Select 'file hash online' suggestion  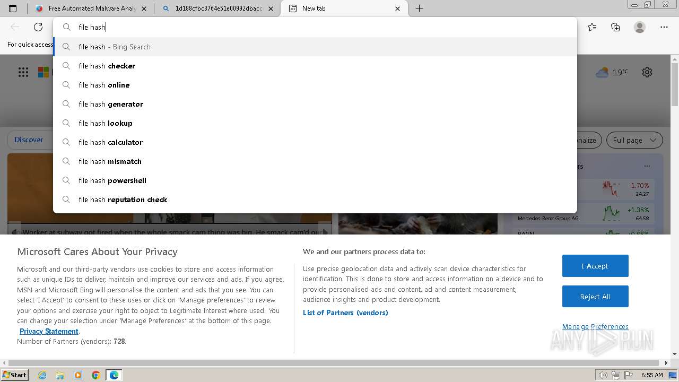point(315,85)
